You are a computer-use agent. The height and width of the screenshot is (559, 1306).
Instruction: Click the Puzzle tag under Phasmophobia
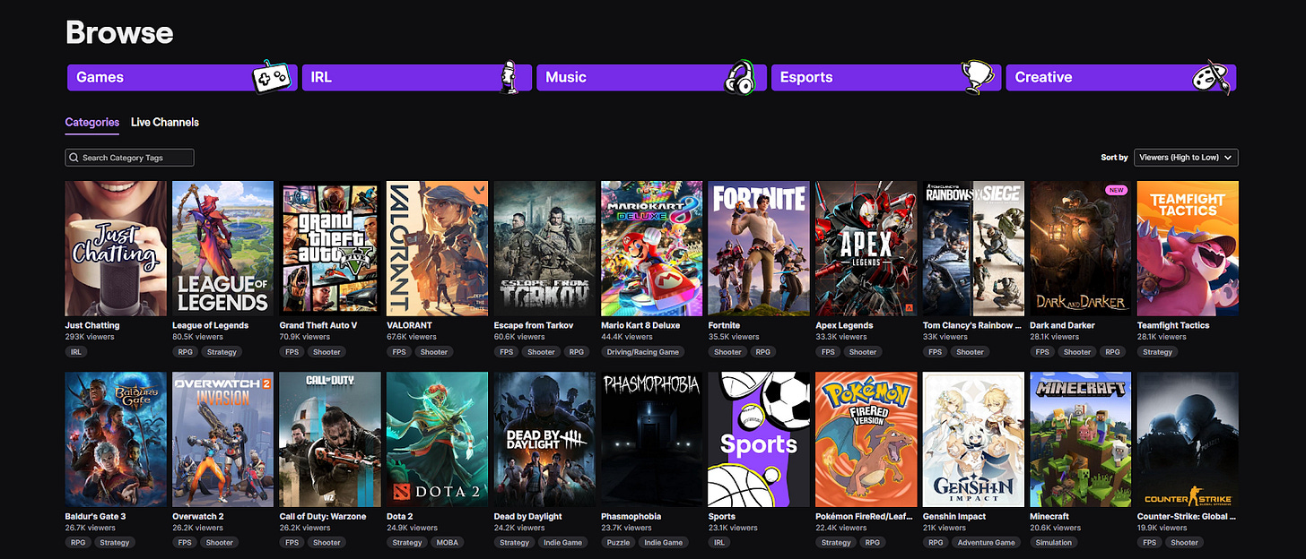coord(618,543)
